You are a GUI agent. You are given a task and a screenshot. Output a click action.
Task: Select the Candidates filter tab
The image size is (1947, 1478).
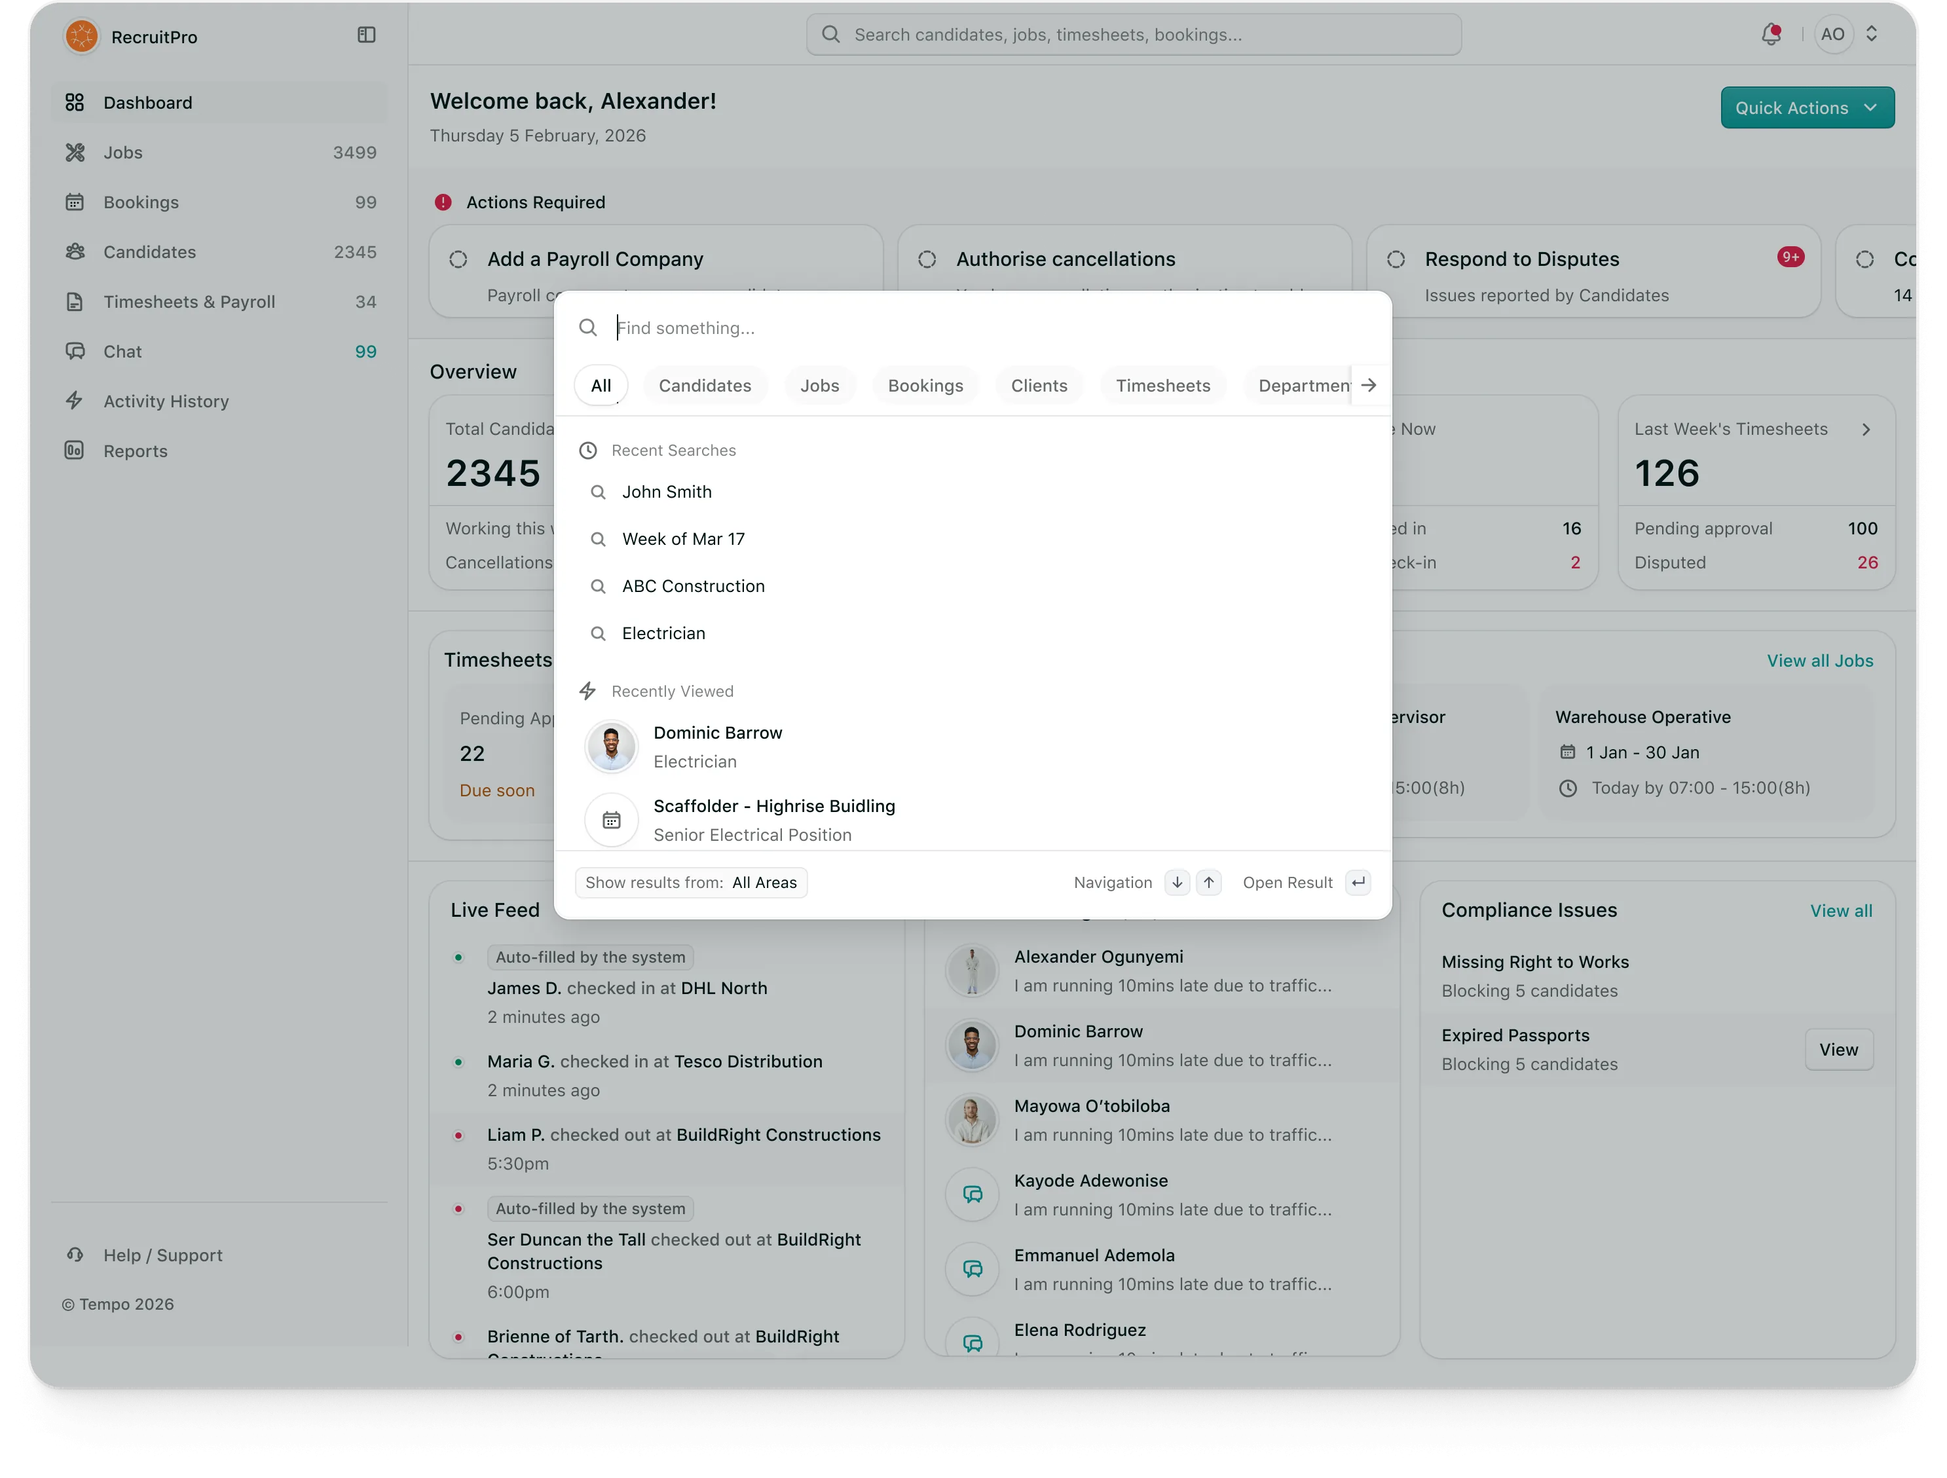pos(704,386)
